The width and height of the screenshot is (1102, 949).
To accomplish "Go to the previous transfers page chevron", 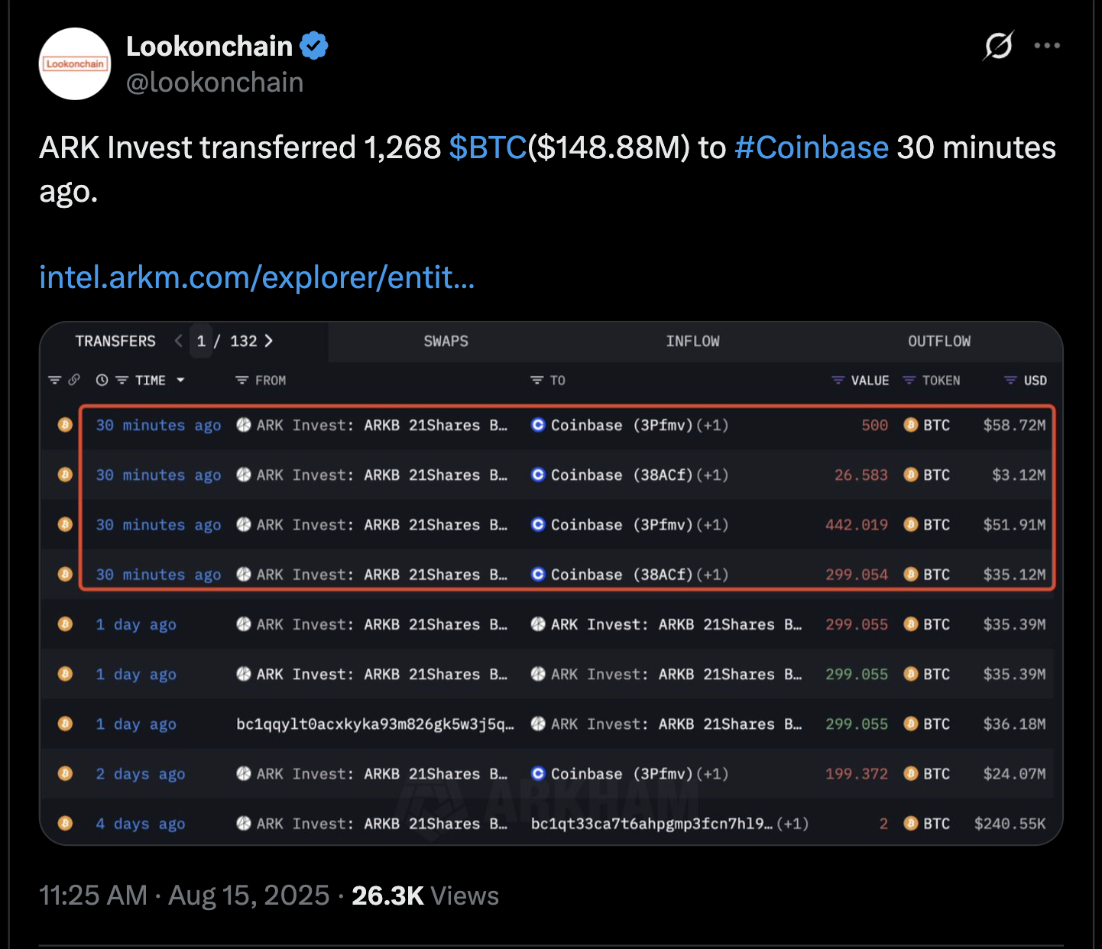I will [x=178, y=341].
